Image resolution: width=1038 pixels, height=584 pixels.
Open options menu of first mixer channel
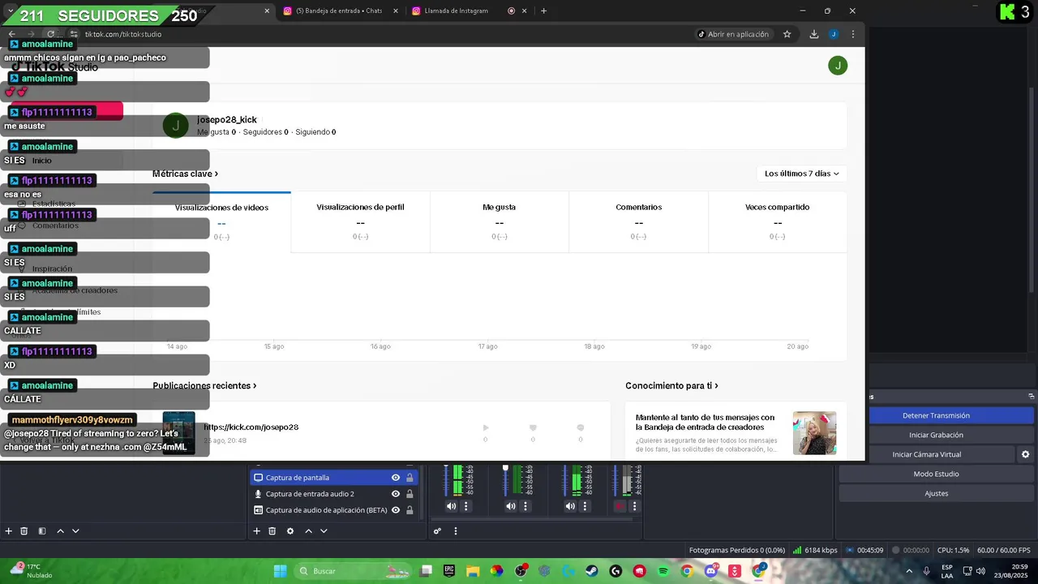click(465, 506)
